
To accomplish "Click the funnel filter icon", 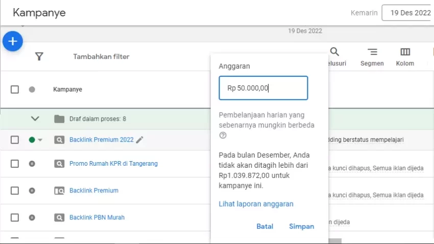I will pyautogui.click(x=39, y=57).
